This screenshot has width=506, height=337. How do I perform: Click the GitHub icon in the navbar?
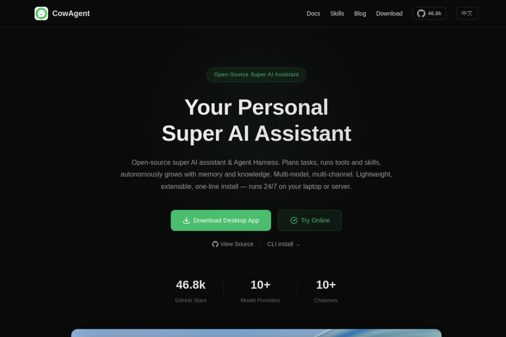(421, 13)
